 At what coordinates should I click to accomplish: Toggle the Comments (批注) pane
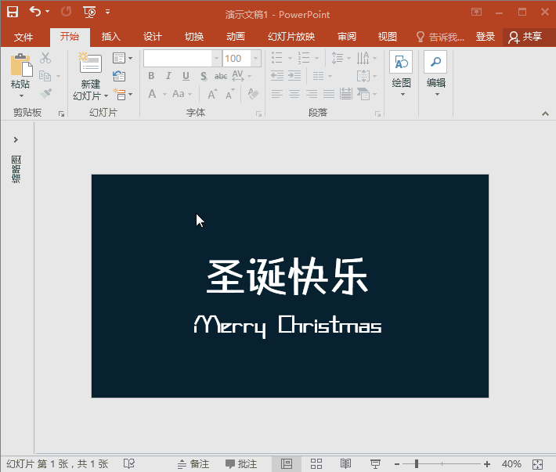[241, 464]
